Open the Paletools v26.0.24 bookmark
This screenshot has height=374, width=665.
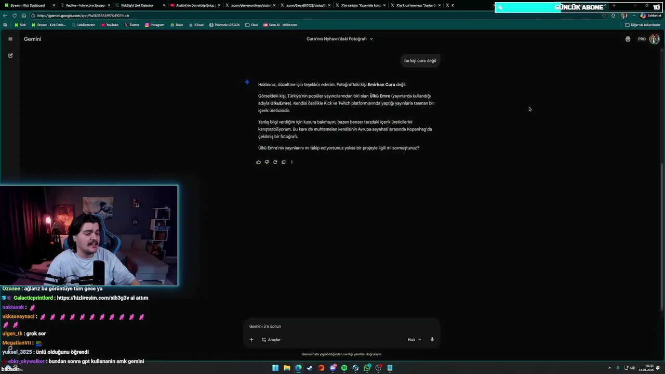(x=224, y=25)
